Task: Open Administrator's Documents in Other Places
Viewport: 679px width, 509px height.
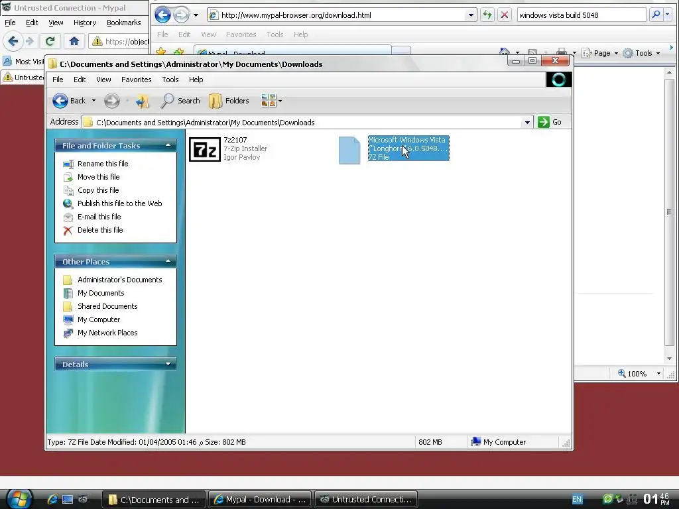Action: 119,280
